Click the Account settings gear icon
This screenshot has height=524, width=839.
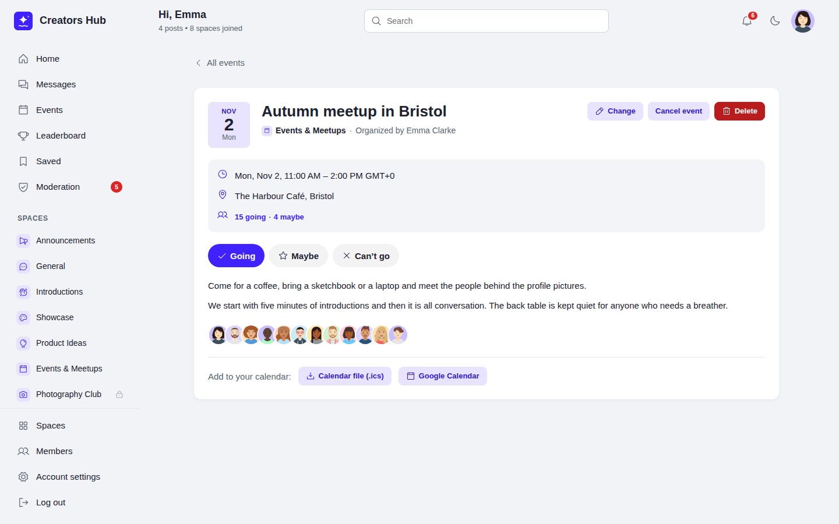point(23,477)
